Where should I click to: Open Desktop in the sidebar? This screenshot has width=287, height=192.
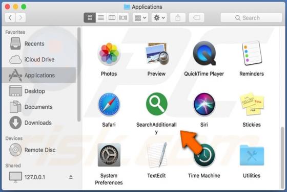coord(39,91)
